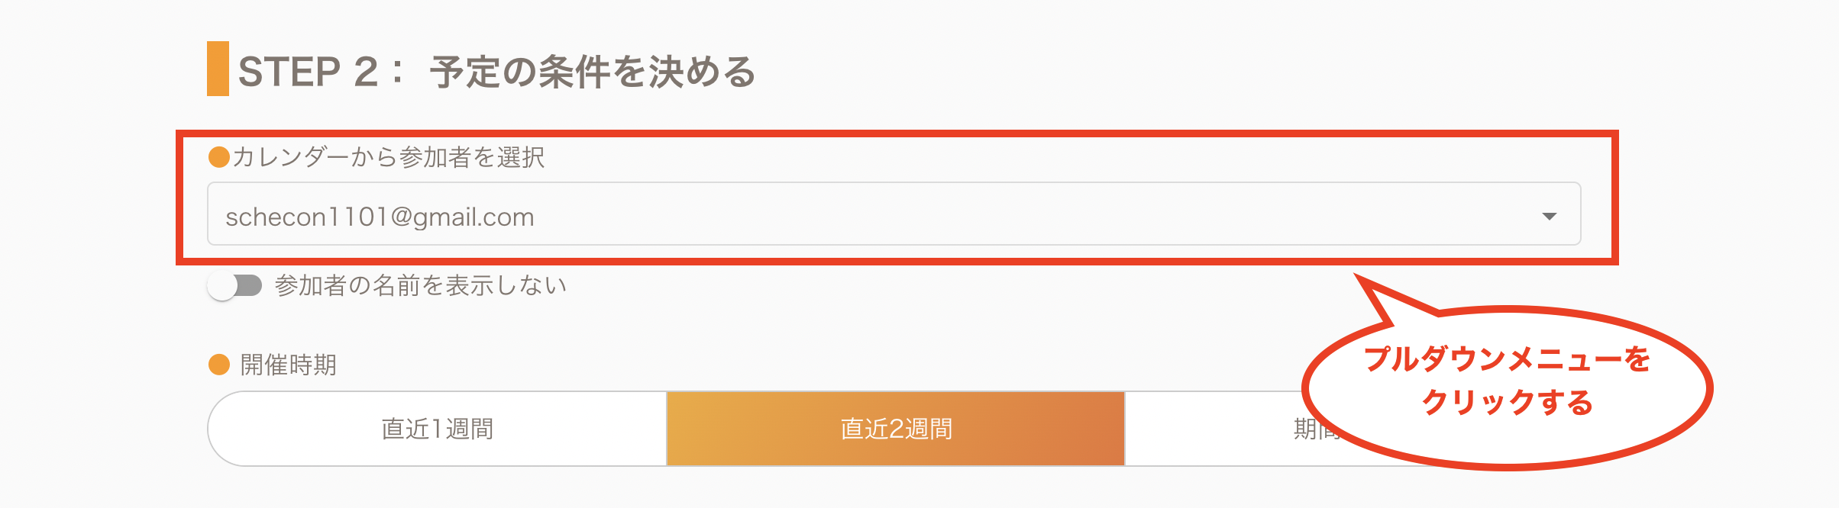Click クリックする text in red callout

pyautogui.click(x=1507, y=402)
